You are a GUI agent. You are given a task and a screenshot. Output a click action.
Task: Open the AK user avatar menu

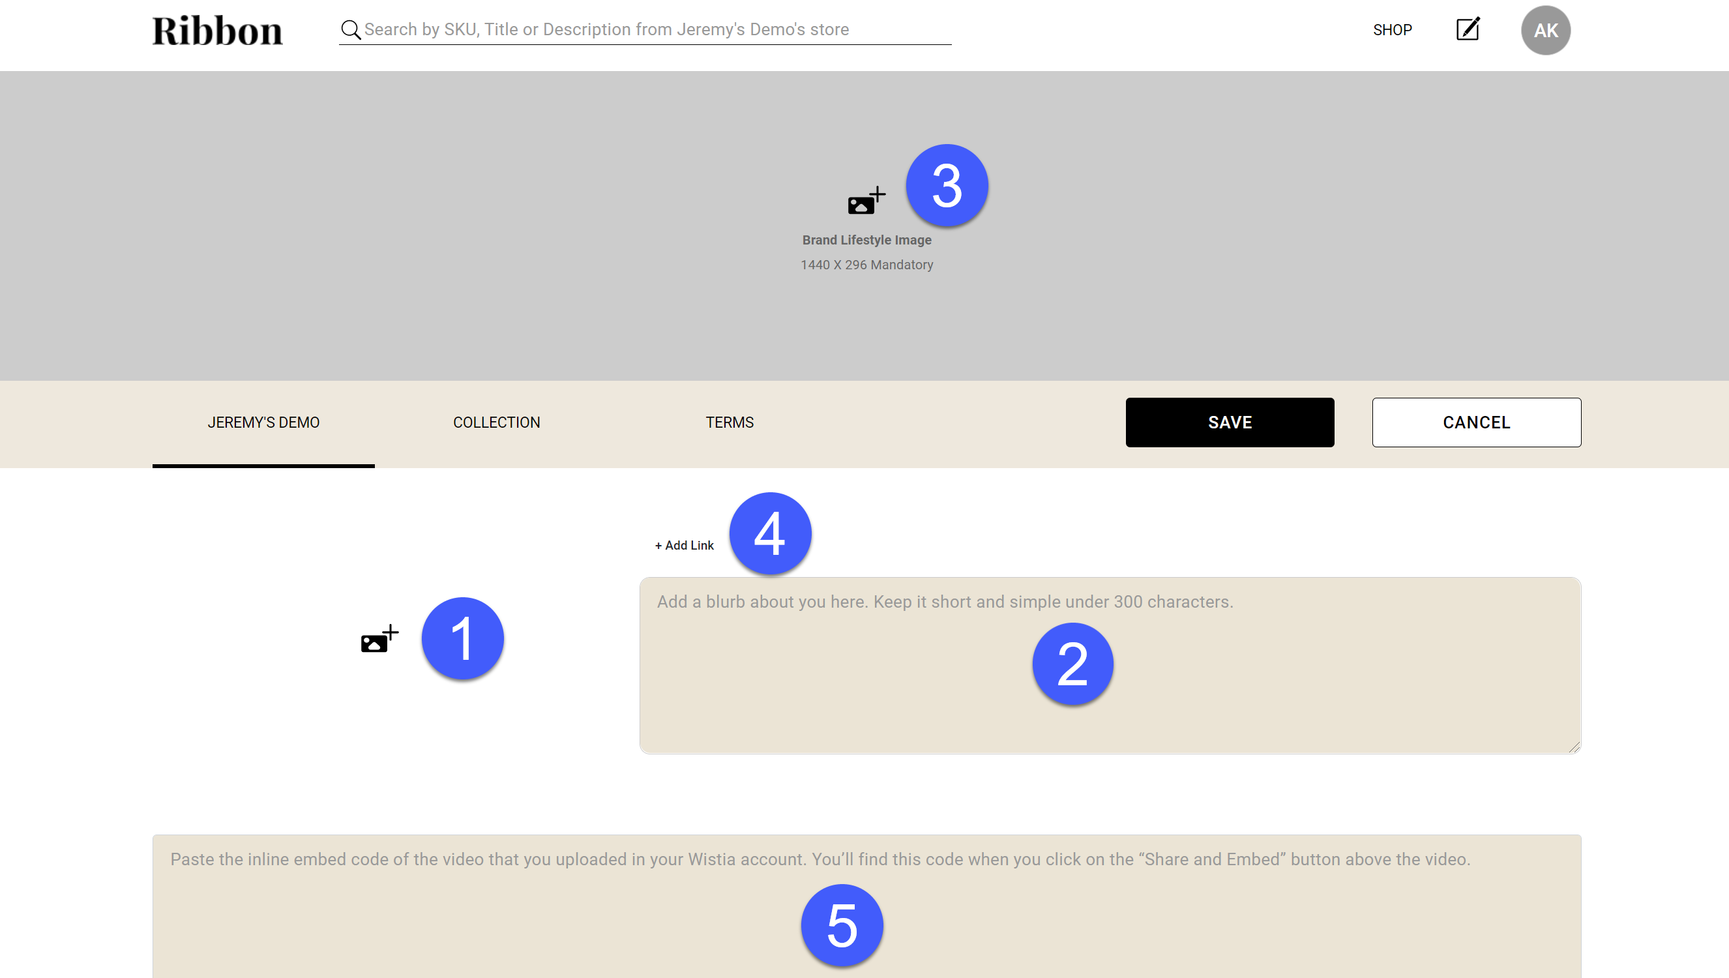coord(1545,30)
